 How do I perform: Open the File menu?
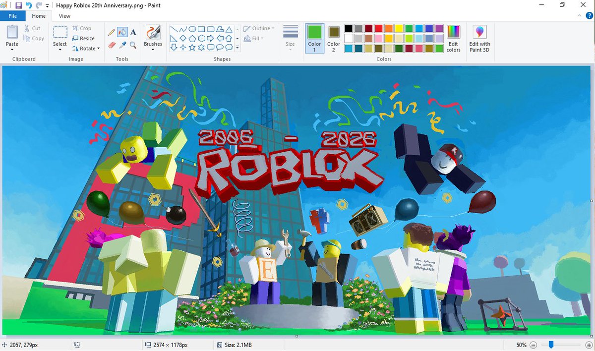pos(12,16)
